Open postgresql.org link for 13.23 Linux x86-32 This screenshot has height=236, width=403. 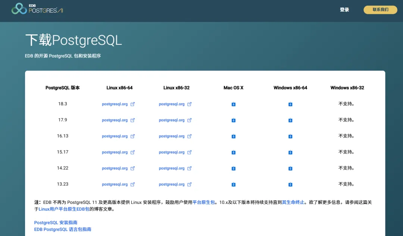pos(172,184)
